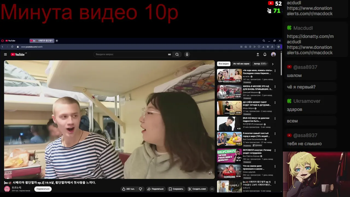Viewport: 350px width, 197px height.
Task: Click chat username Ukrsamover
Action: [x=307, y=101]
